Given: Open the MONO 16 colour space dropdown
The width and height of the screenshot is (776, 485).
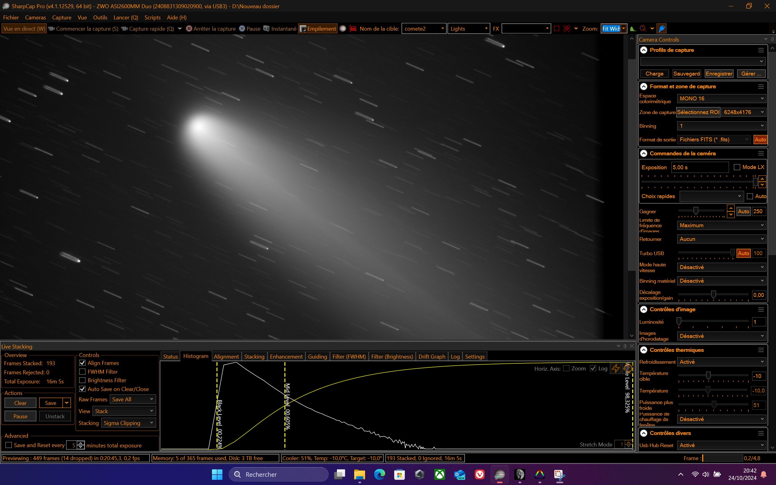Looking at the screenshot, I should click(x=721, y=99).
